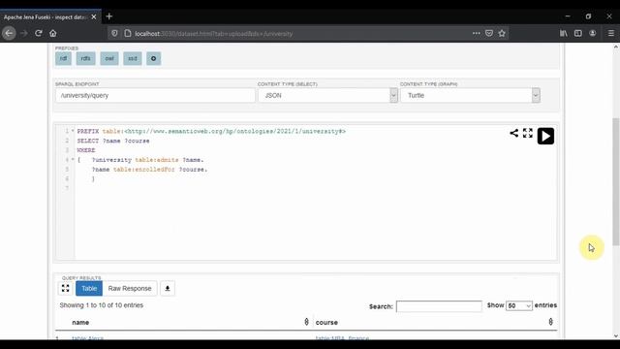Viewport: 620px width, 349px height.
Task: Click the 'SELECT ?name ?course' query line
Action: click(113, 141)
